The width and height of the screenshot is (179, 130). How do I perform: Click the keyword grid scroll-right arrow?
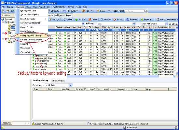point(174,76)
